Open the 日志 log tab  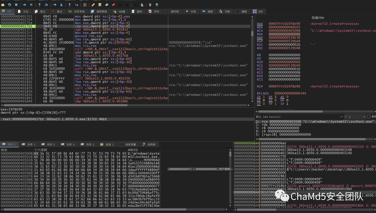click(x=23, y=11)
